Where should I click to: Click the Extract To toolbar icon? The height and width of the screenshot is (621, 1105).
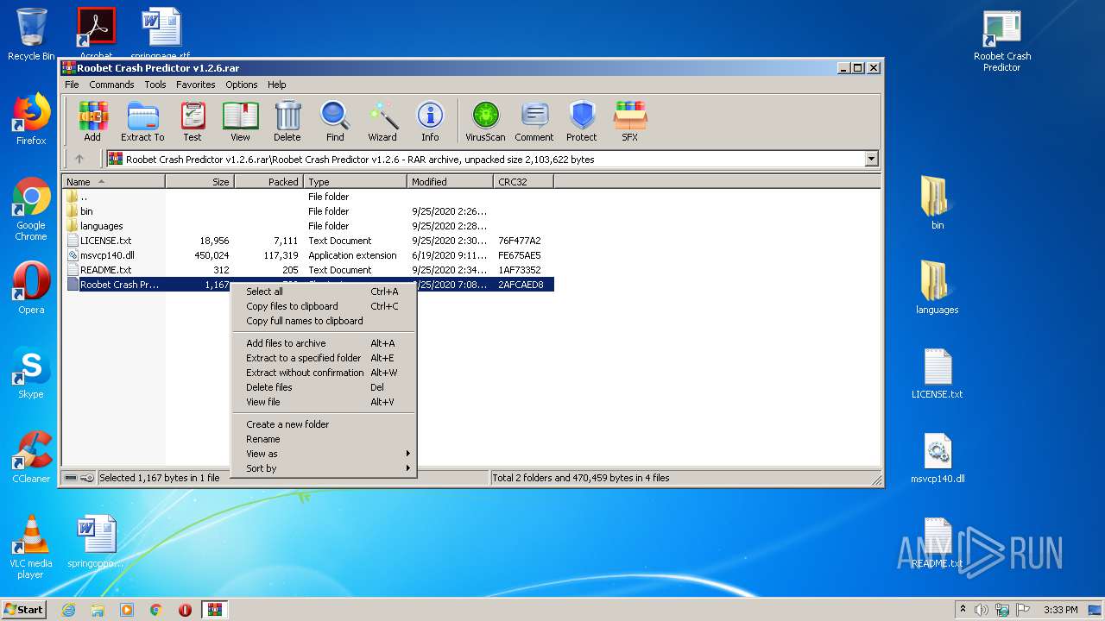pyautogui.click(x=142, y=122)
